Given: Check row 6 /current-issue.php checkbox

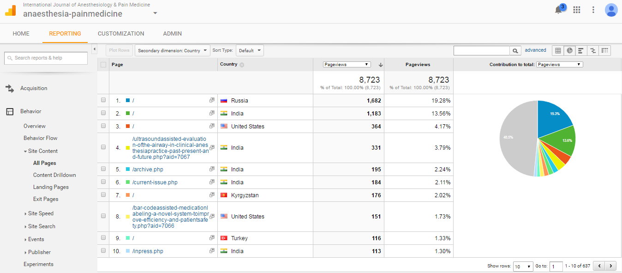Looking at the screenshot, I should pos(103,182).
